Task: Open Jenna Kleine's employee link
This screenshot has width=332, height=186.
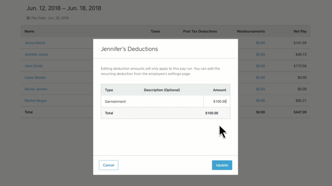Action: click(35, 43)
